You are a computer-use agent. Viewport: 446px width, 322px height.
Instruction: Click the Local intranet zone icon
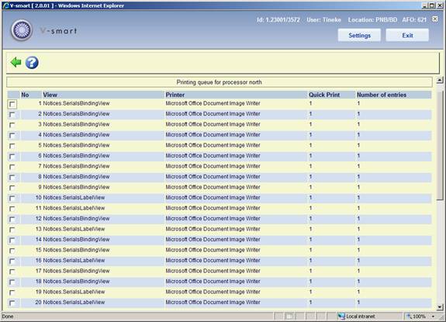point(341,317)
